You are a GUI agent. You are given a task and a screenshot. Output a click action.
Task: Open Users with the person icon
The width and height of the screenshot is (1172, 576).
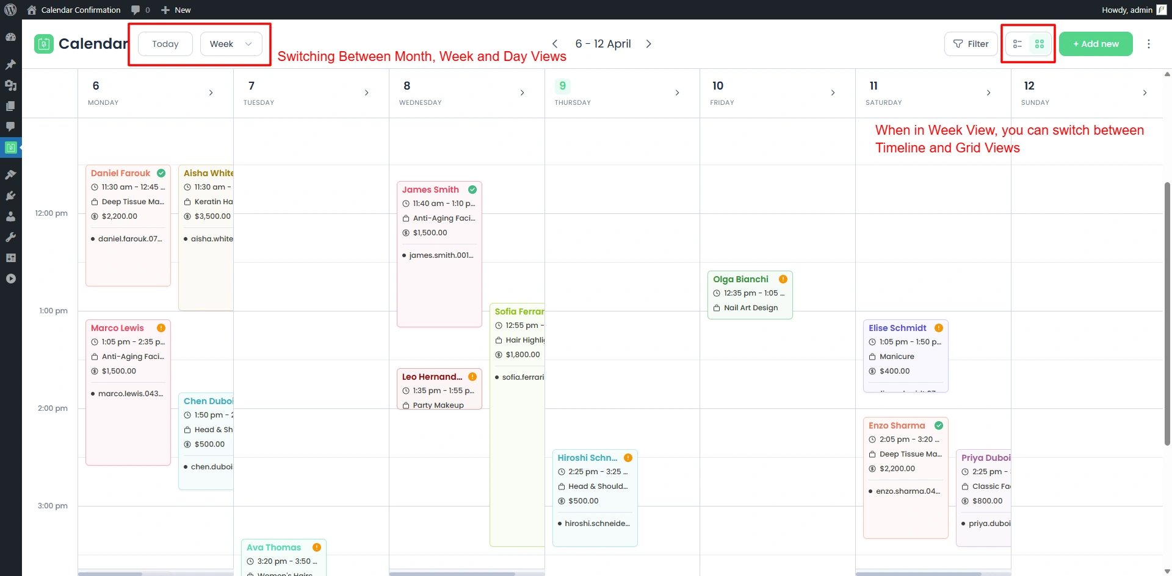pos(11,216)
